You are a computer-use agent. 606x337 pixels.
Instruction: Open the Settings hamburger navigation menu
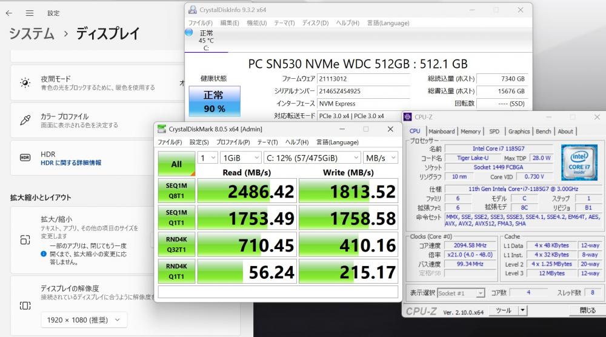(29, 13)
